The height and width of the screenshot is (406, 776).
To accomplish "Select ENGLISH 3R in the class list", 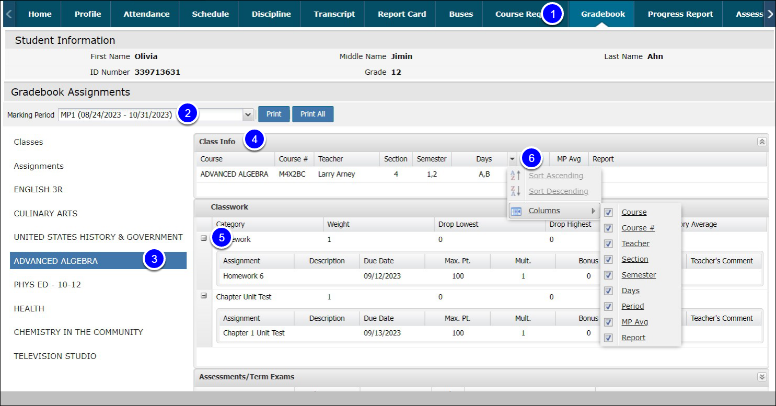I will pos(38,190).
